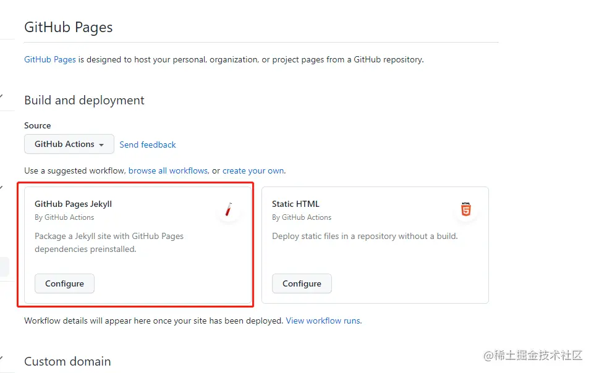
Task: Click the Build and deployment heading
Action: [x=84, y=100]
